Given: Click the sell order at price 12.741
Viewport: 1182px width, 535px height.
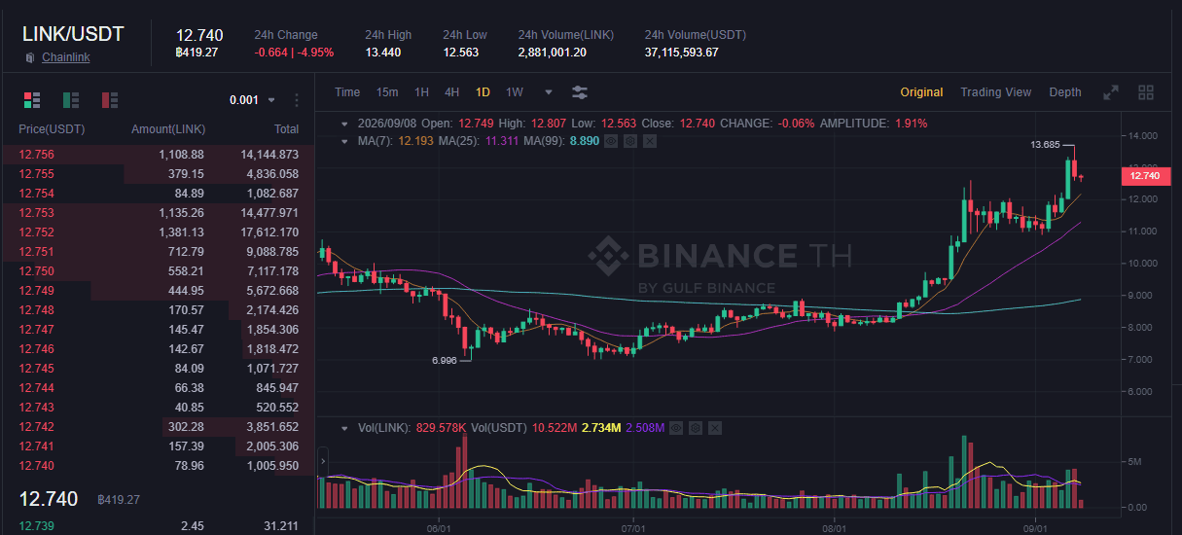Looking at the screenshot, I should (159, 446).
